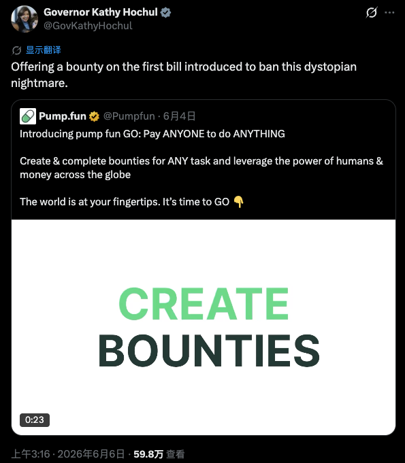Click 显示翻译 to show translation

pos(43,50)
